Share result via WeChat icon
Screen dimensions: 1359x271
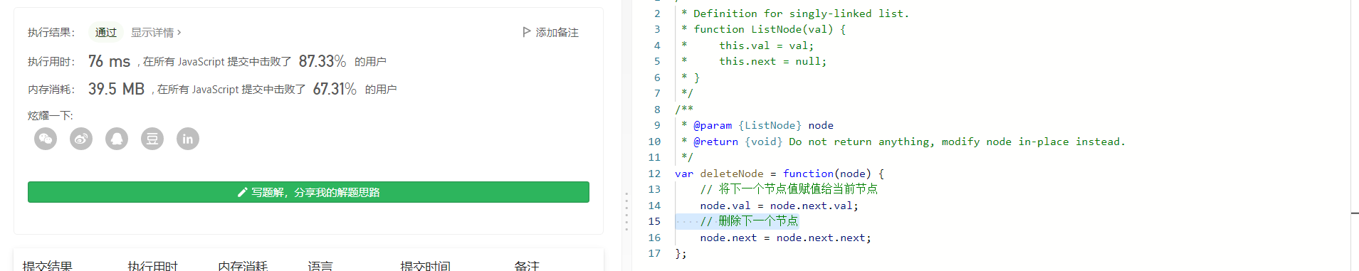(x=46, y=139)
